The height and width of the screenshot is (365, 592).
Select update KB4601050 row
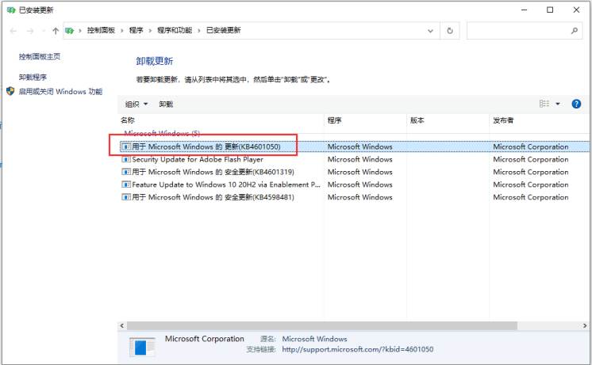point(354,146)
